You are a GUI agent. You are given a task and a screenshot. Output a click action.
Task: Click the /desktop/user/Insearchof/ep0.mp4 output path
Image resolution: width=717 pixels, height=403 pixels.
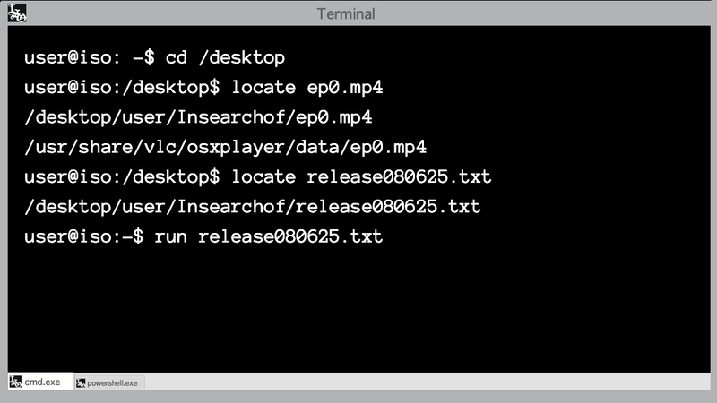(x=198, y=117)
